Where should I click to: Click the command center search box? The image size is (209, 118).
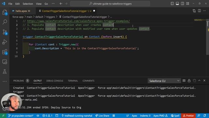(110, 4)
